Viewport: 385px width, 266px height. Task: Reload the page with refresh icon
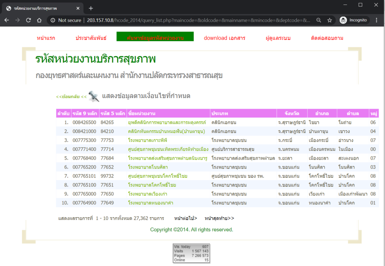point(28,20)
